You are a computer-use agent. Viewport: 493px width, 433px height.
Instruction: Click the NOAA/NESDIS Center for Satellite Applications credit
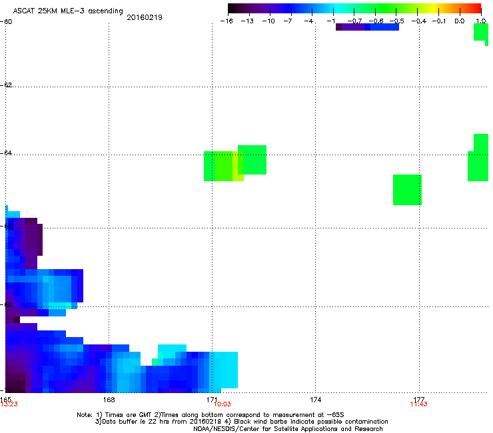[288, 428]
